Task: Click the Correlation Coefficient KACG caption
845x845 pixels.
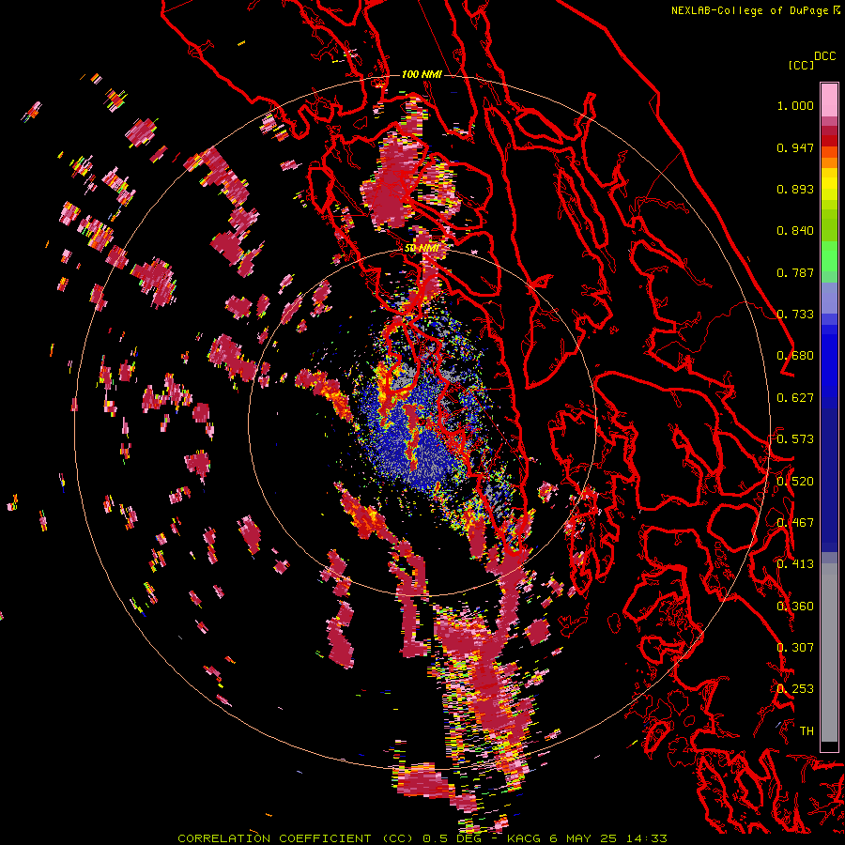Action: pos(422,838)
